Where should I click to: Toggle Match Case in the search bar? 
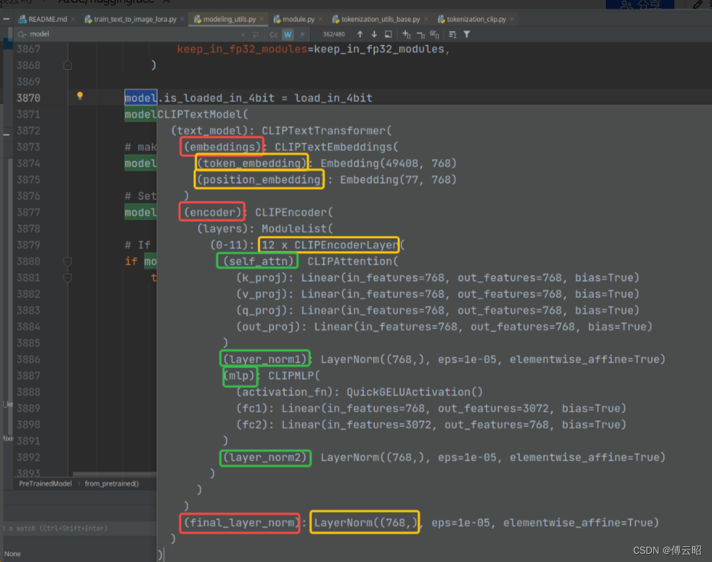tap(273, 34)
